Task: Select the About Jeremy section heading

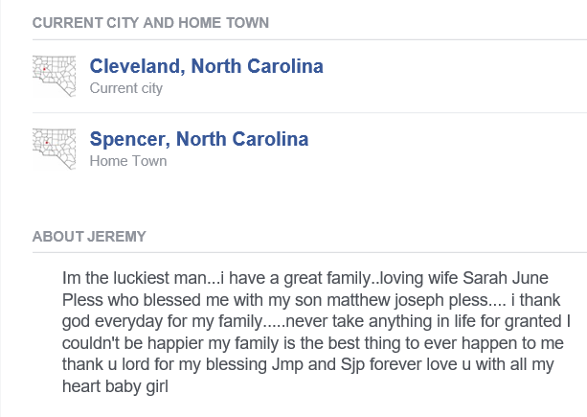Action: (88, 237)
